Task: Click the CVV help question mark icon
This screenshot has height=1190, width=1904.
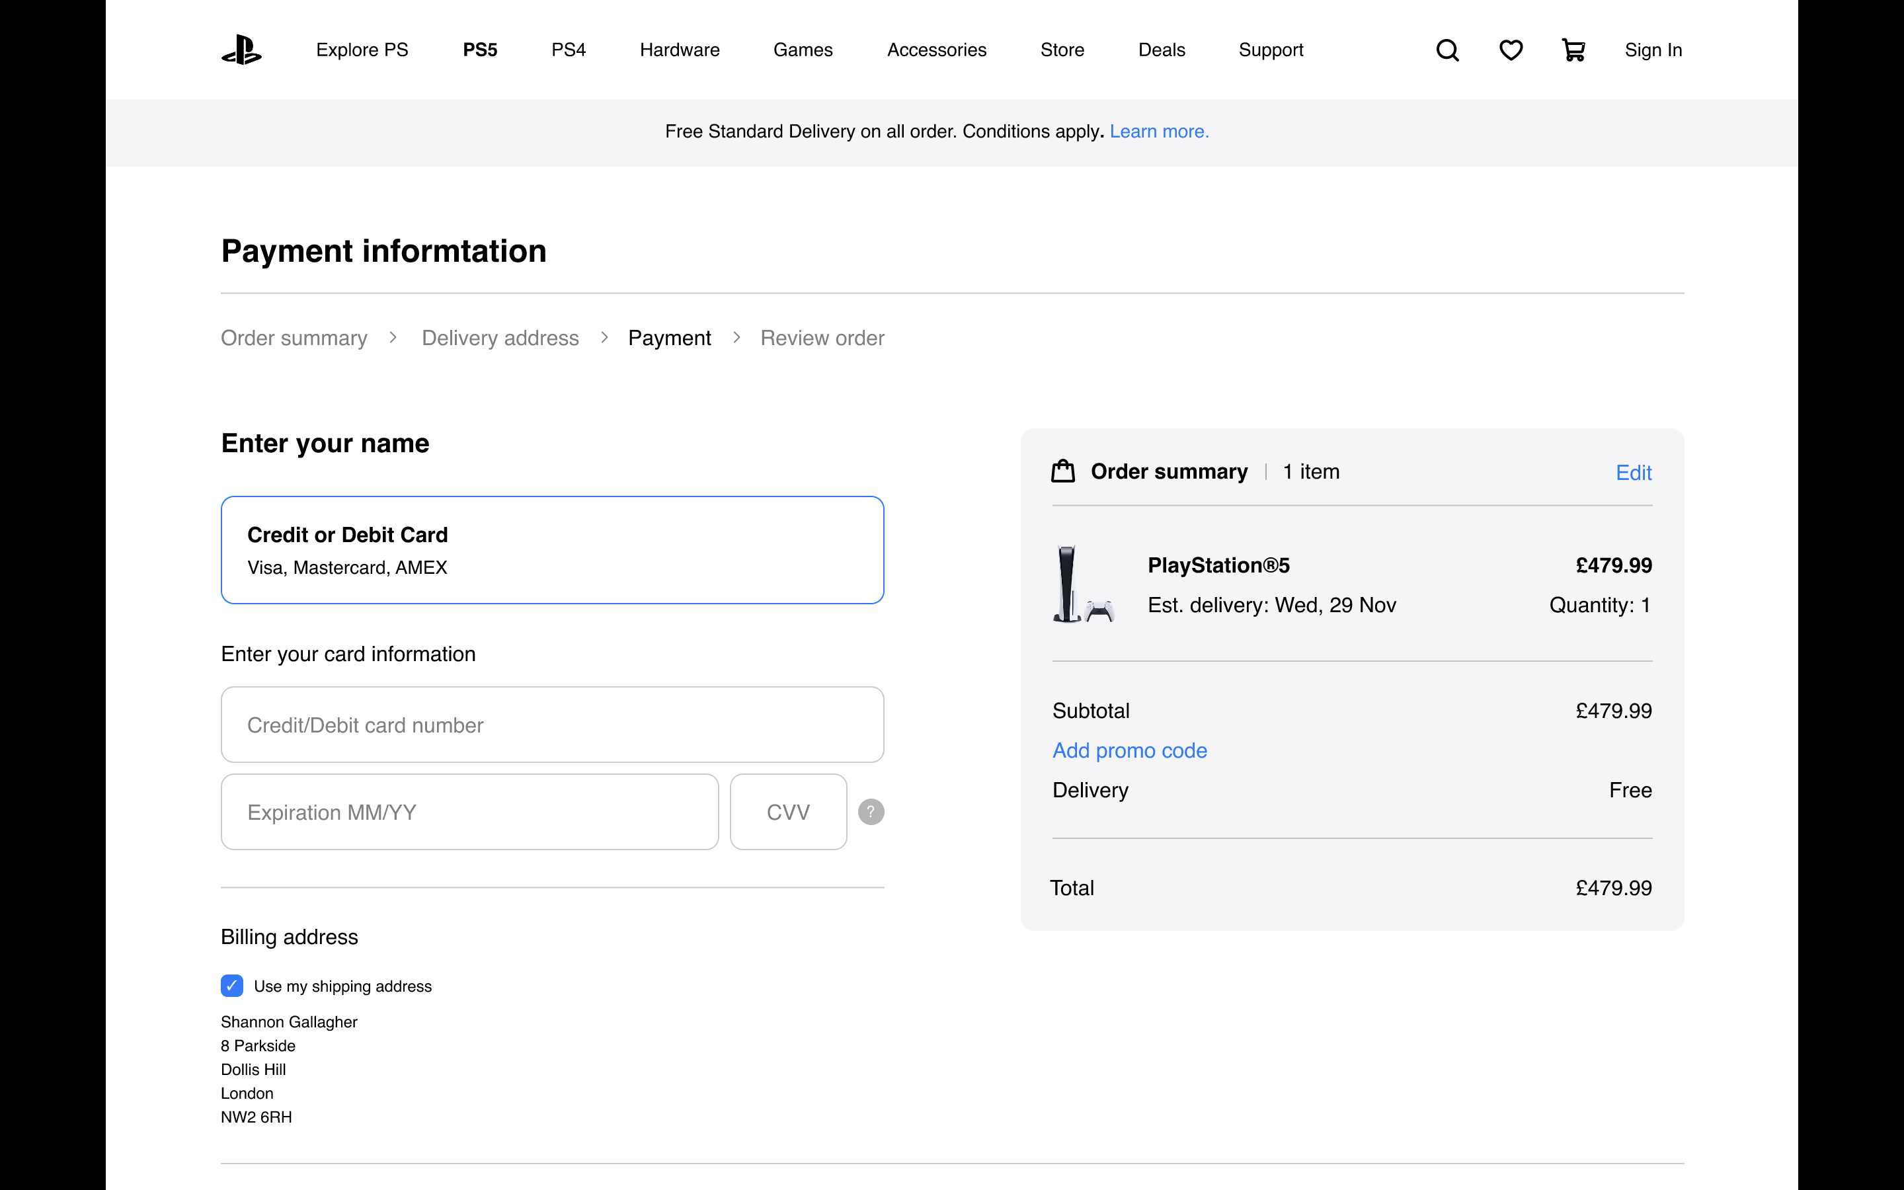Action: coord(871,811)
